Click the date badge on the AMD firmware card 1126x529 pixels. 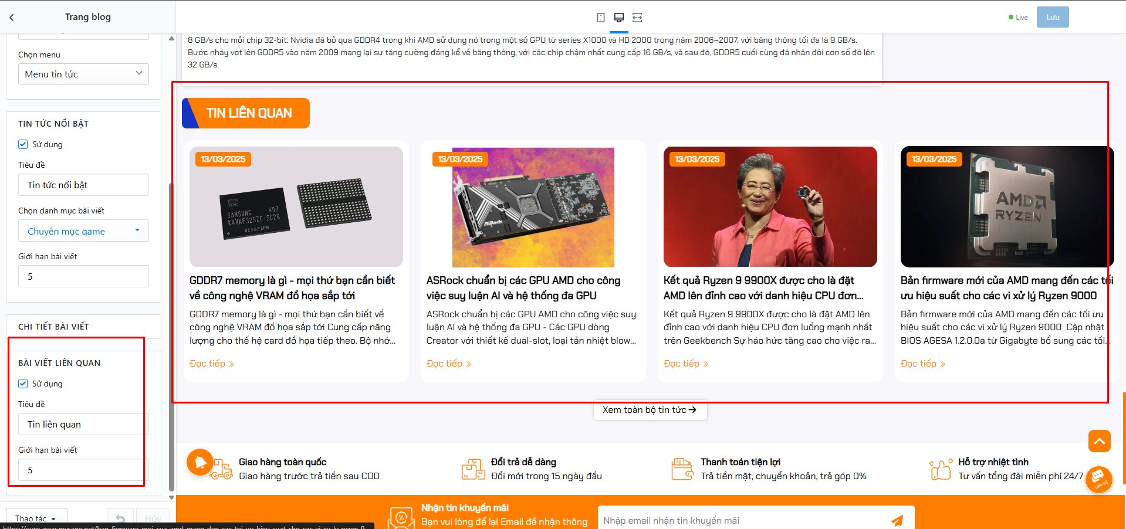(935, 159)
